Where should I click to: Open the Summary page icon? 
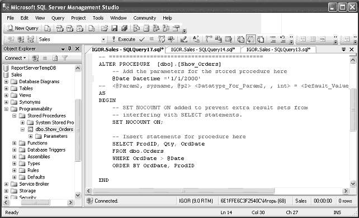147,28
